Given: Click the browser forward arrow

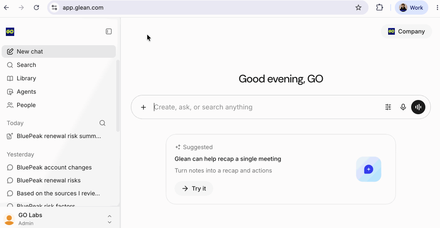Looking at the screenshot, I should [21, 8].
